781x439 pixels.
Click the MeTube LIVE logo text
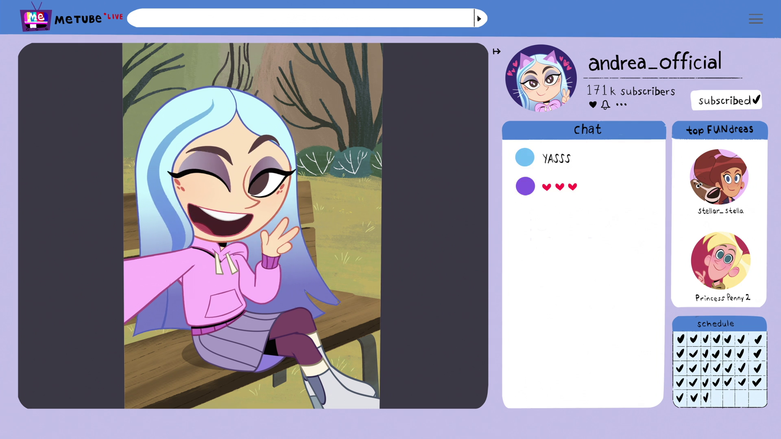click(89, 18)
